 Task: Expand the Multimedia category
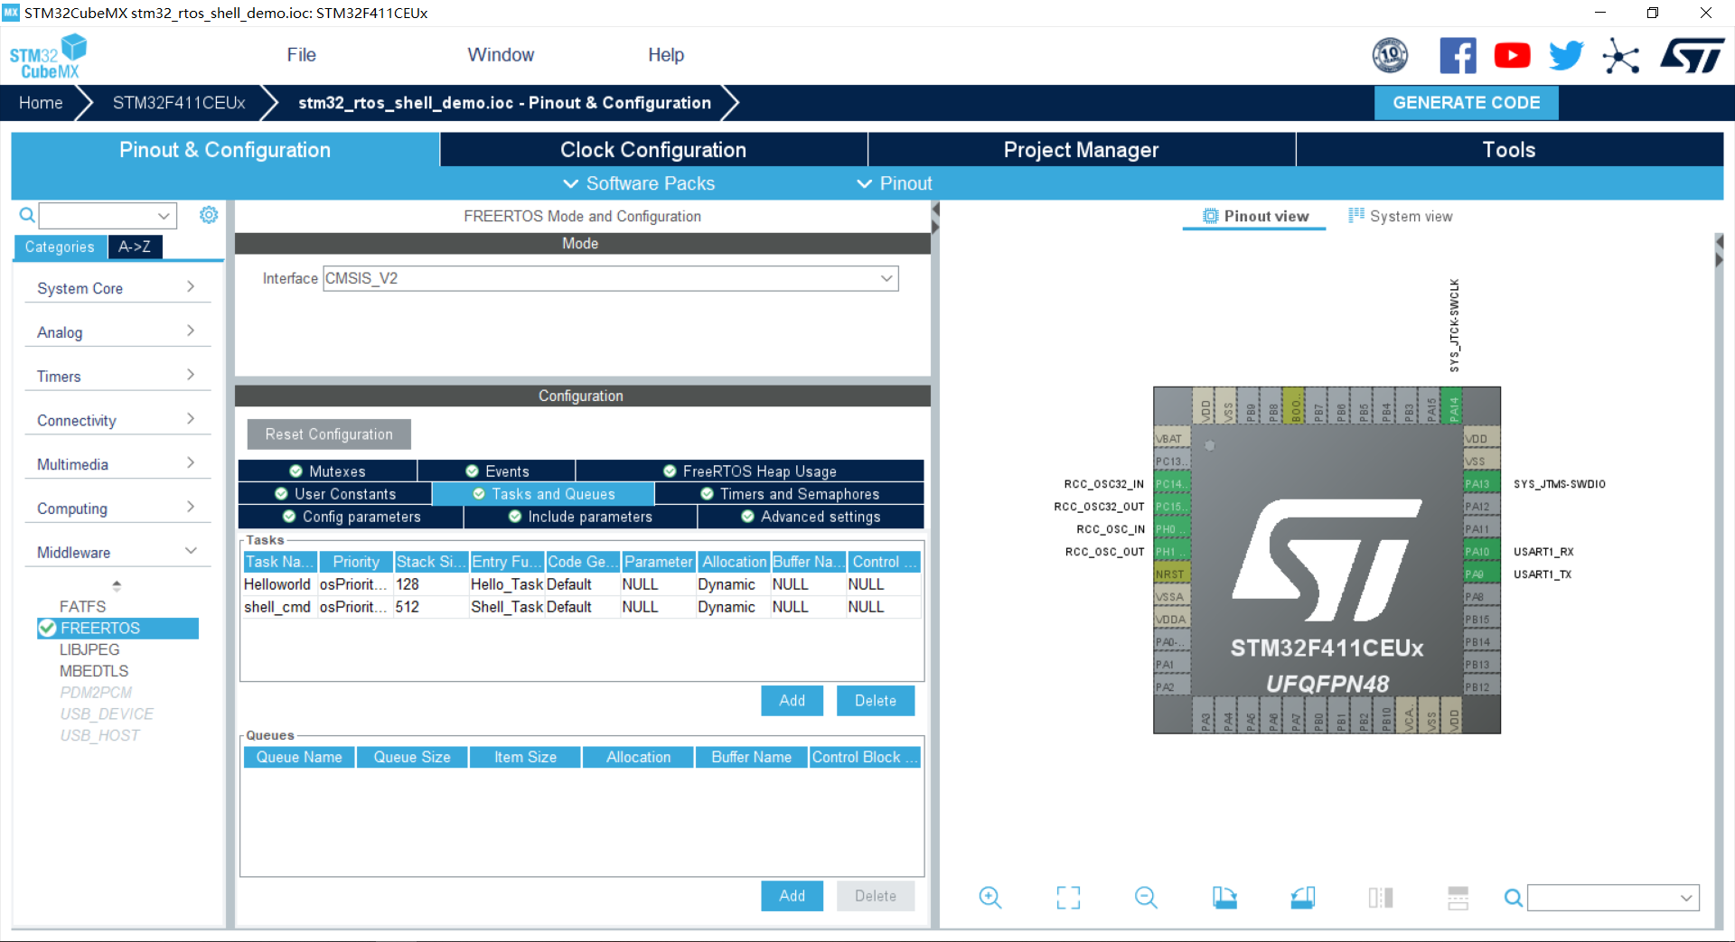tap(117, 464)
